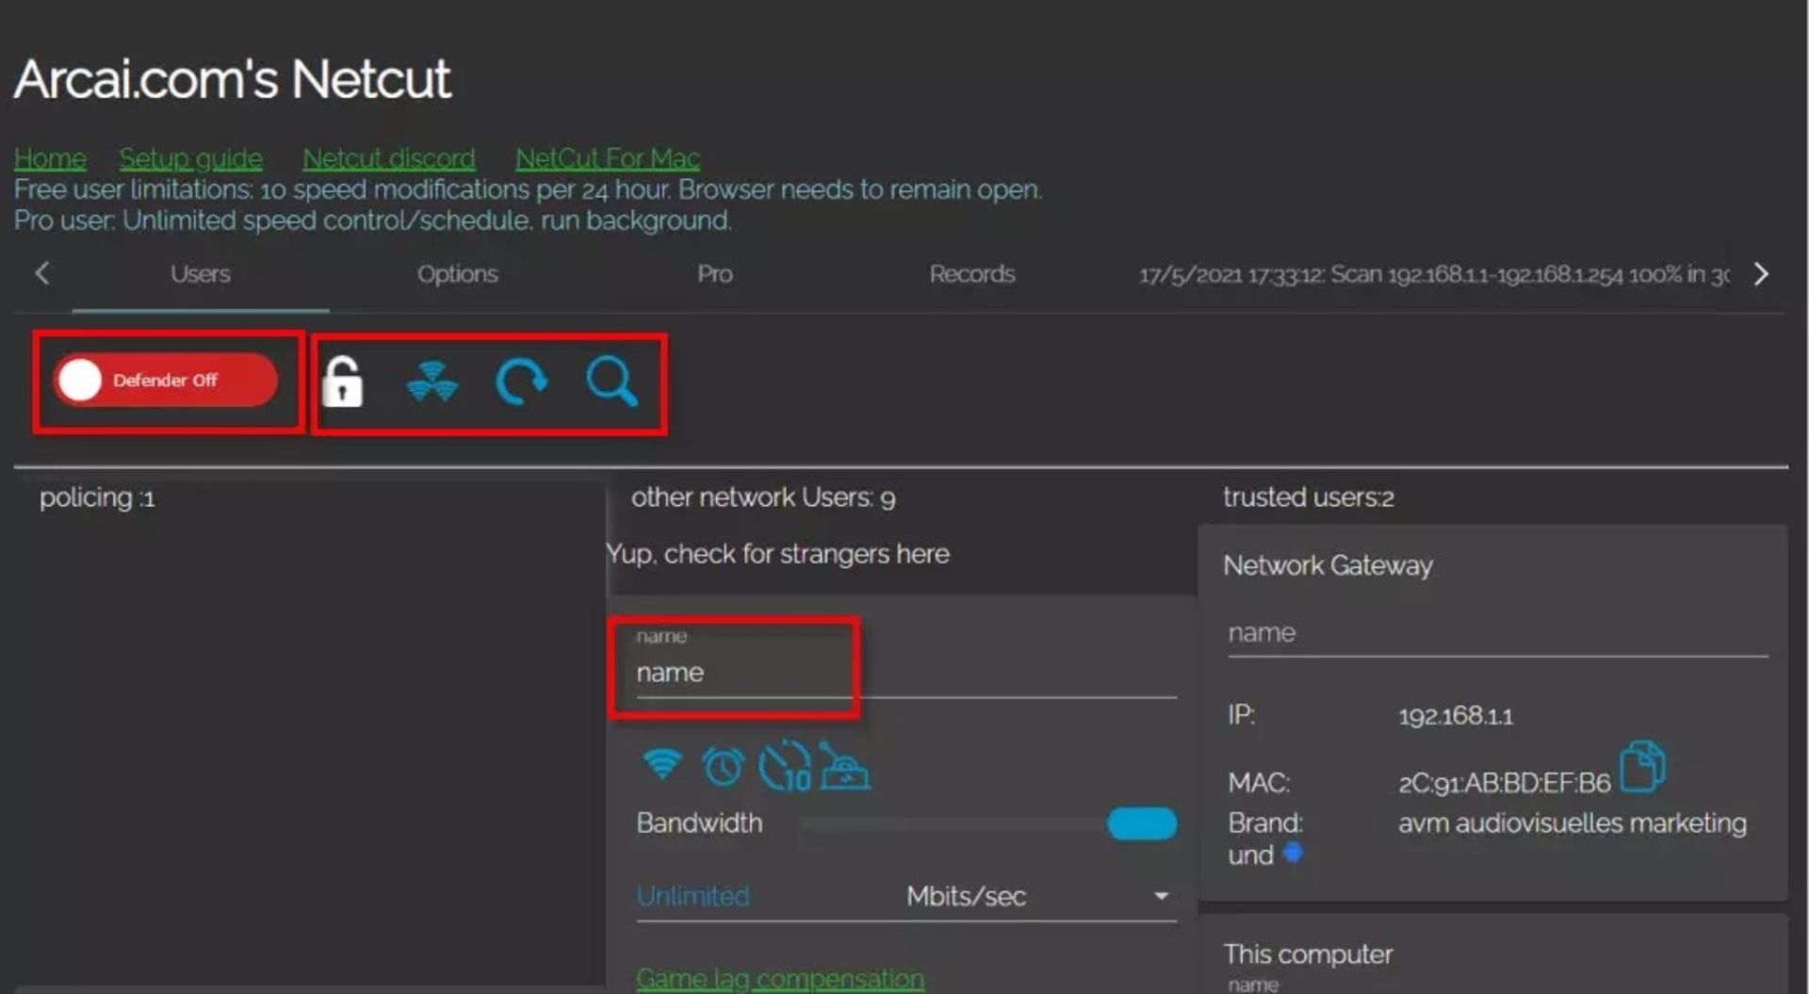
Task: Click the 'policing :1' header
Action: coord(97,497)
